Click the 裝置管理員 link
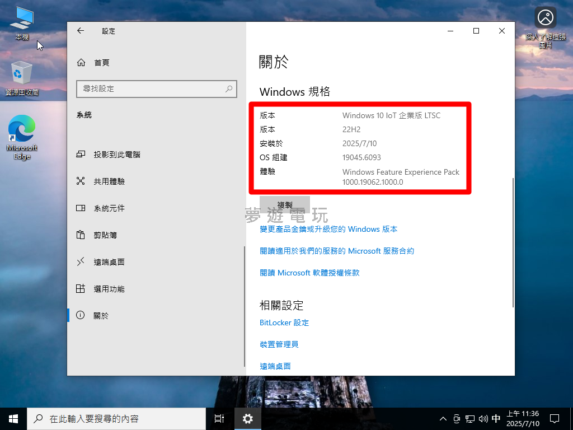This screenshot has width=573, height=430. [279, 344]
